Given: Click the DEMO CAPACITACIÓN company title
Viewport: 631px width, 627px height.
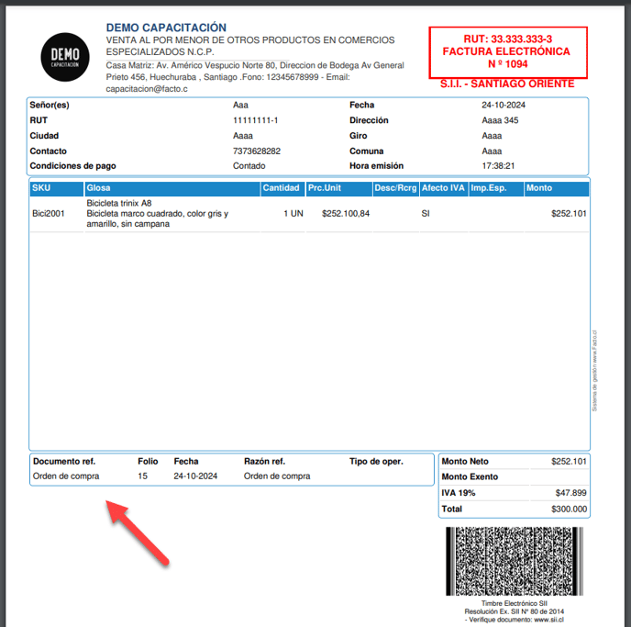Looking at the screenshot, I should click(x=166, y=28).
